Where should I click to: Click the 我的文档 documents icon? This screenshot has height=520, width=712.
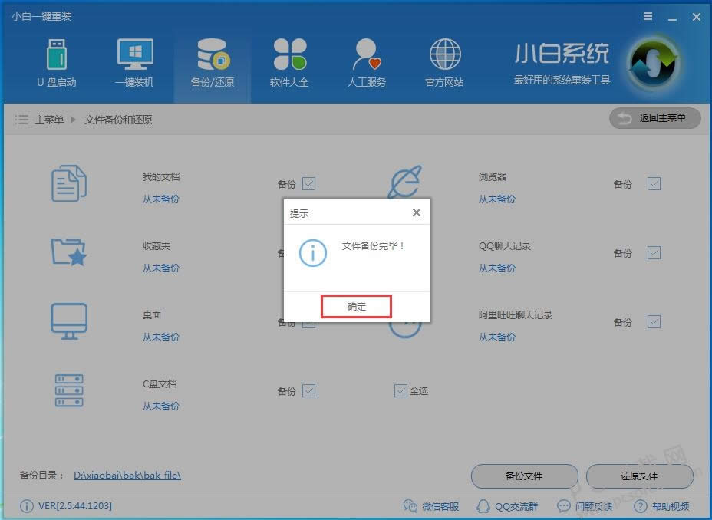click(68, 183)
